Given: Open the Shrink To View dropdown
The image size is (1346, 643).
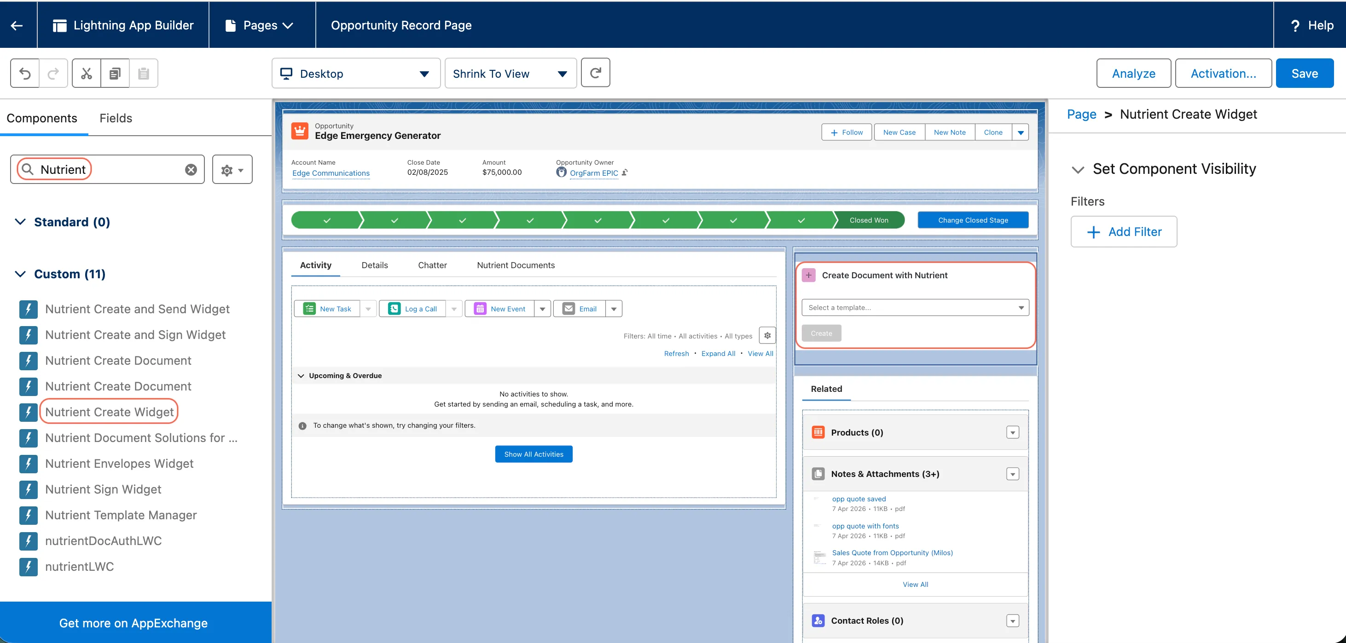Looking at the screenshot, I should point(511,73).
